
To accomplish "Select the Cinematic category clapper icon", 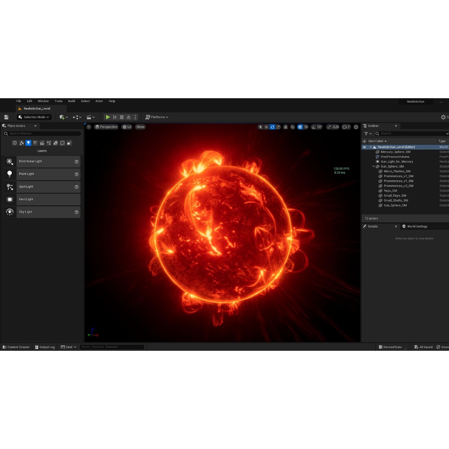I will (42, 143).
